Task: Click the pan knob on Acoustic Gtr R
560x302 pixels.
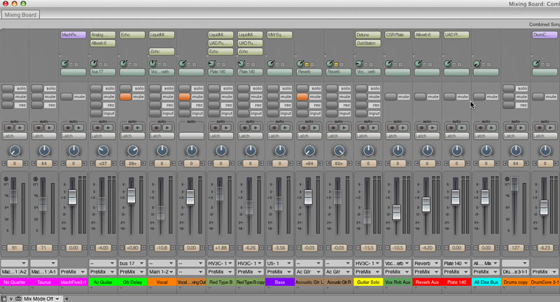Action: 339,151
